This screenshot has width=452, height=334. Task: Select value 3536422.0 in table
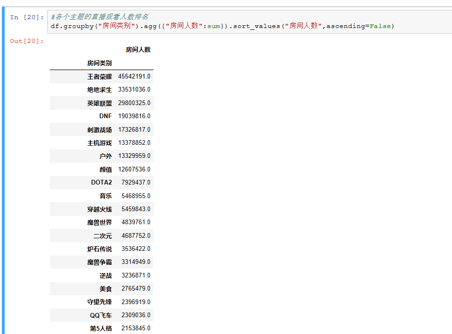pyautogui.click(x=136, y=249)
